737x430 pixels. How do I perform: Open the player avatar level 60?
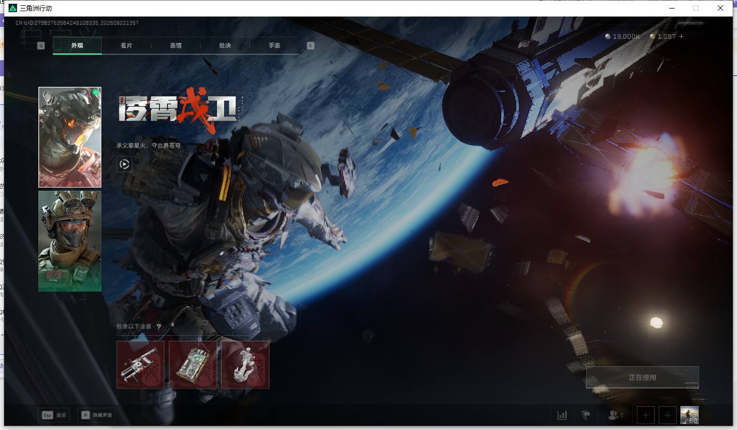tap(690, 415)
